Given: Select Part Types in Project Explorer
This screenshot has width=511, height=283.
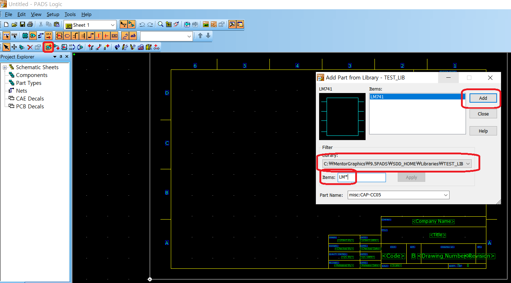Looking at the screenshot, I should coord(29,83).
